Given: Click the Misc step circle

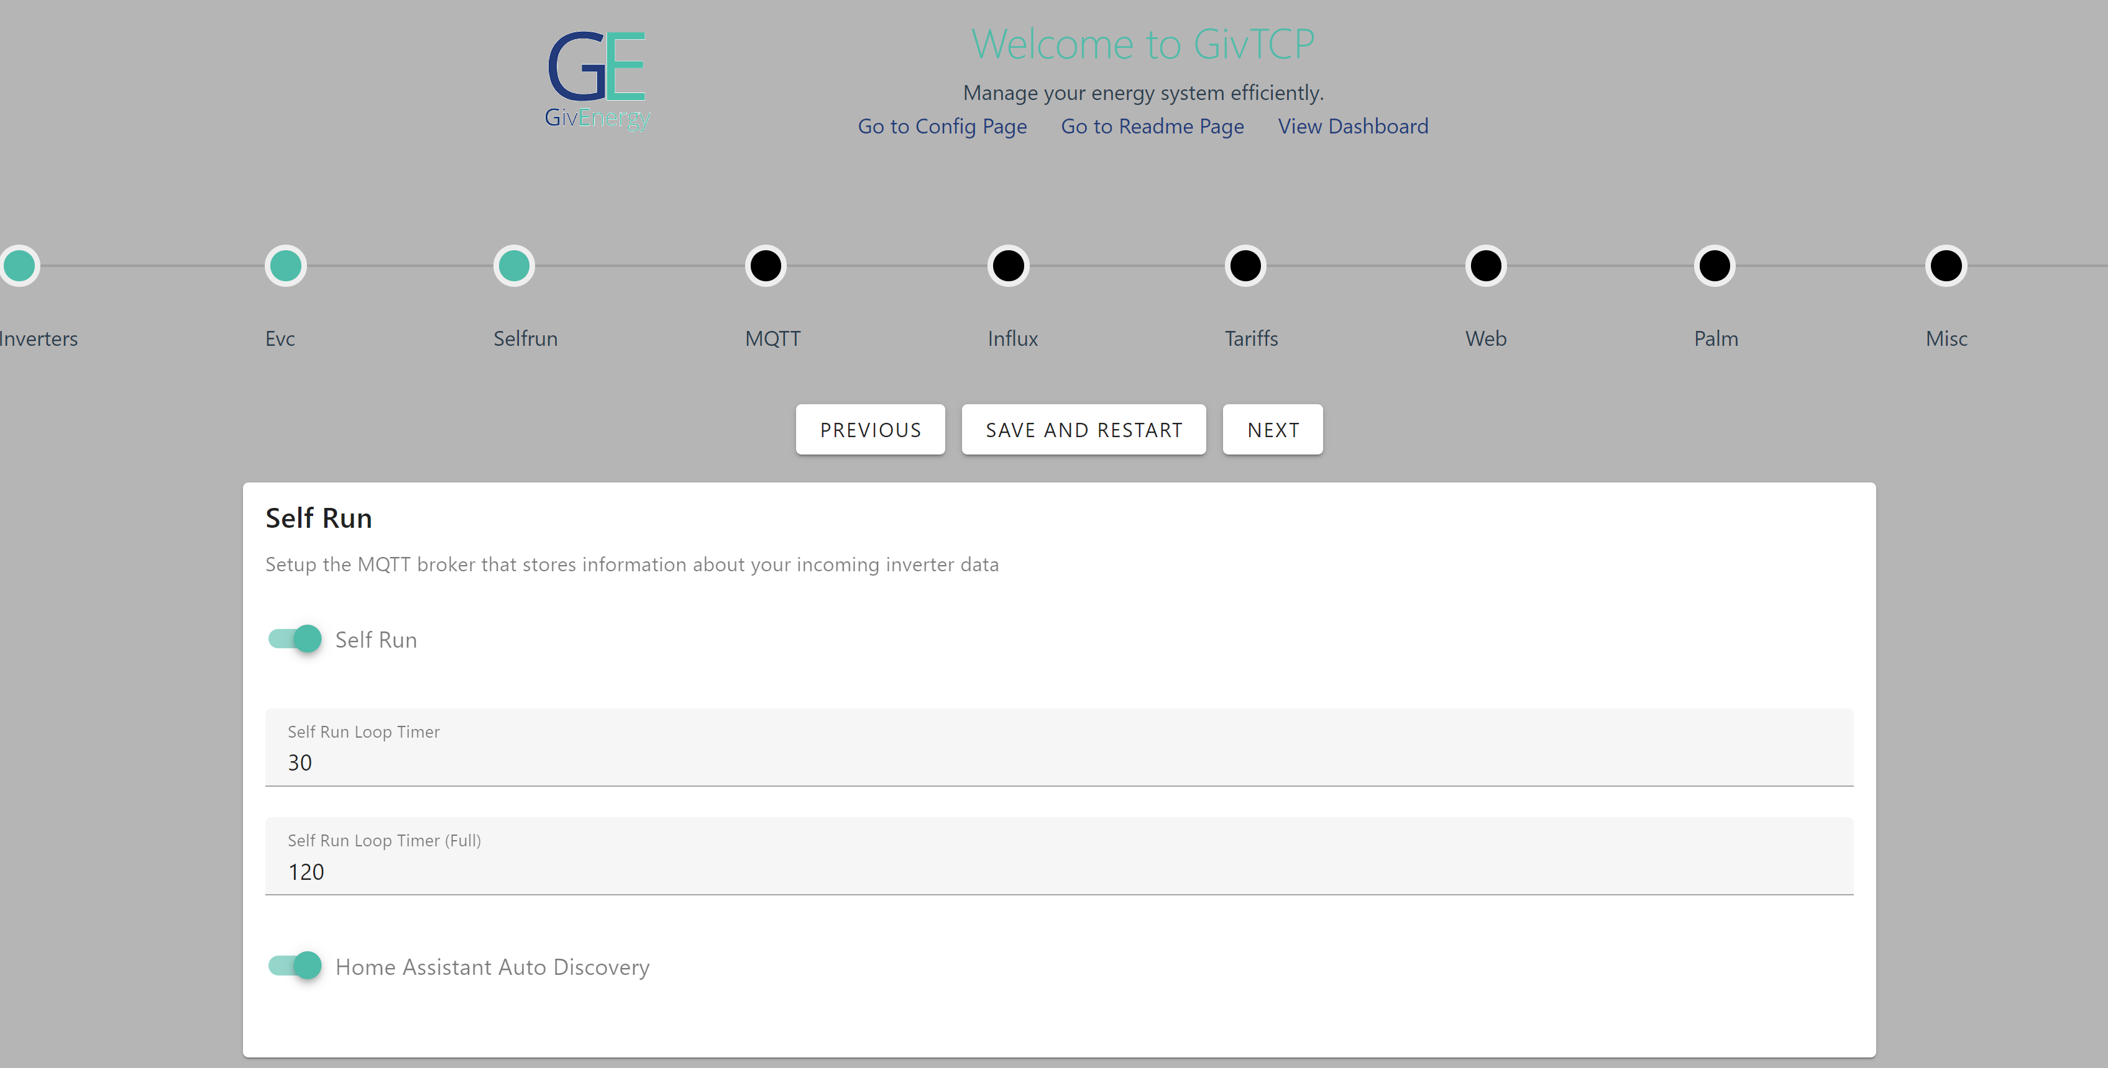Looking at the screenshot, I should [x=1946, y=266].
